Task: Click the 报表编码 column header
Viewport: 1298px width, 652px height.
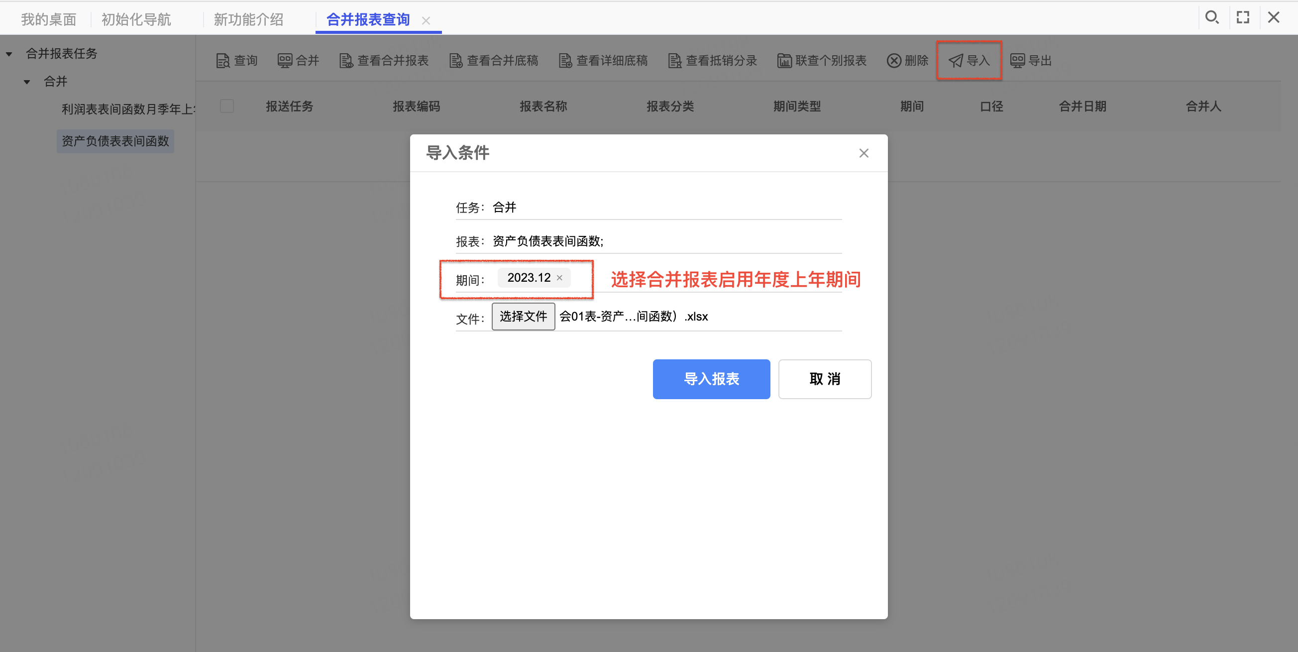Action: click(x=417, y=107)
